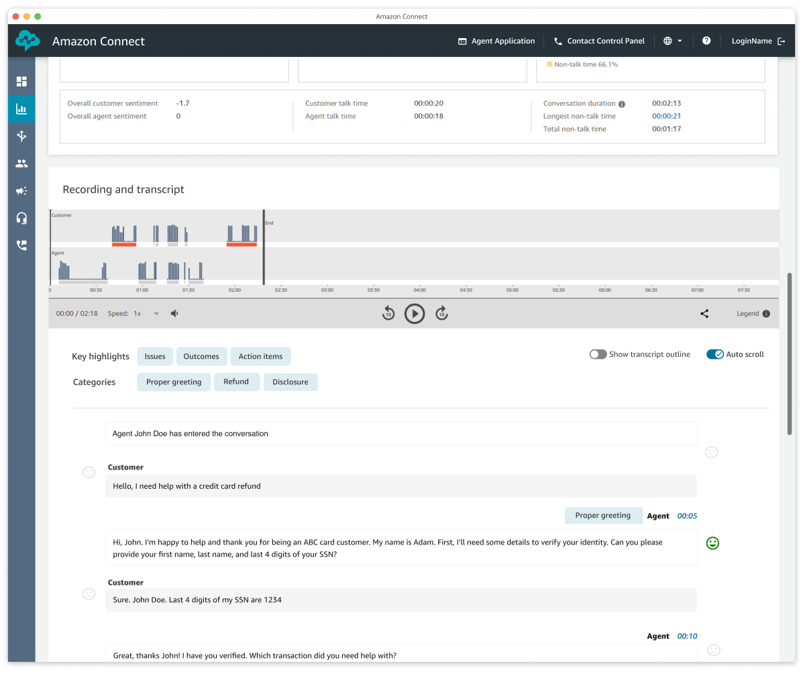The image size is (805, 674).
Task: Open the Announcements megaphone sidebar icon
Action: pyautogui.click(x=21, y=190)
